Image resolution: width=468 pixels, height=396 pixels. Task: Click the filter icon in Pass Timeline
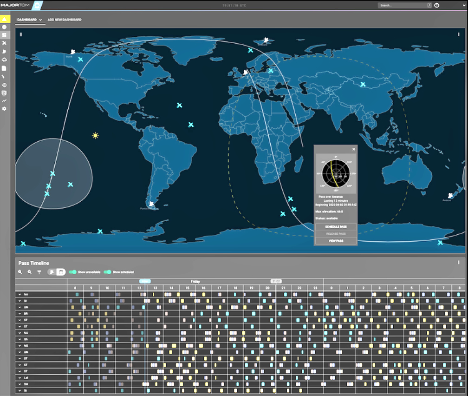[39, 272]
